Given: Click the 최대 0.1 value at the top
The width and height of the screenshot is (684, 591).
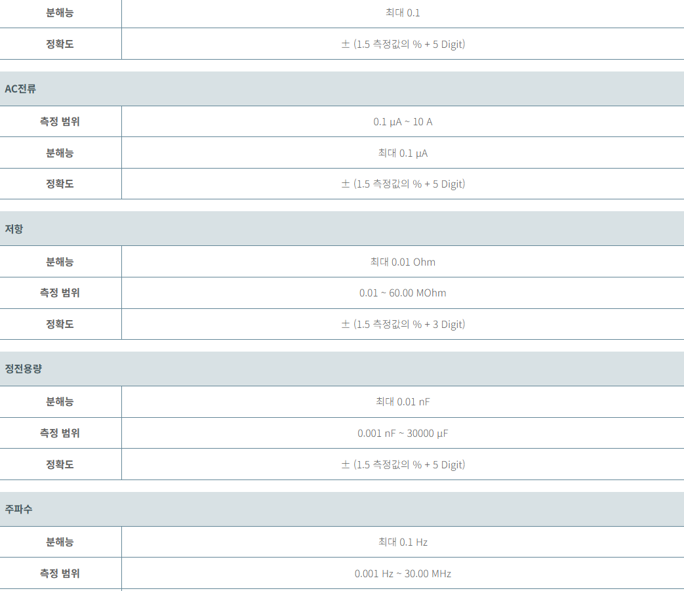Looking at the screenshot, I should click(403, 13).
